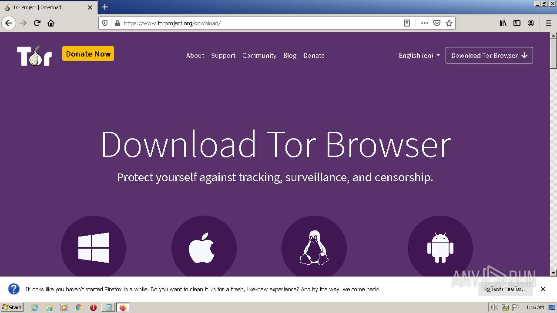
Task: Reload the current page
Action: click(x=37, y=23)
